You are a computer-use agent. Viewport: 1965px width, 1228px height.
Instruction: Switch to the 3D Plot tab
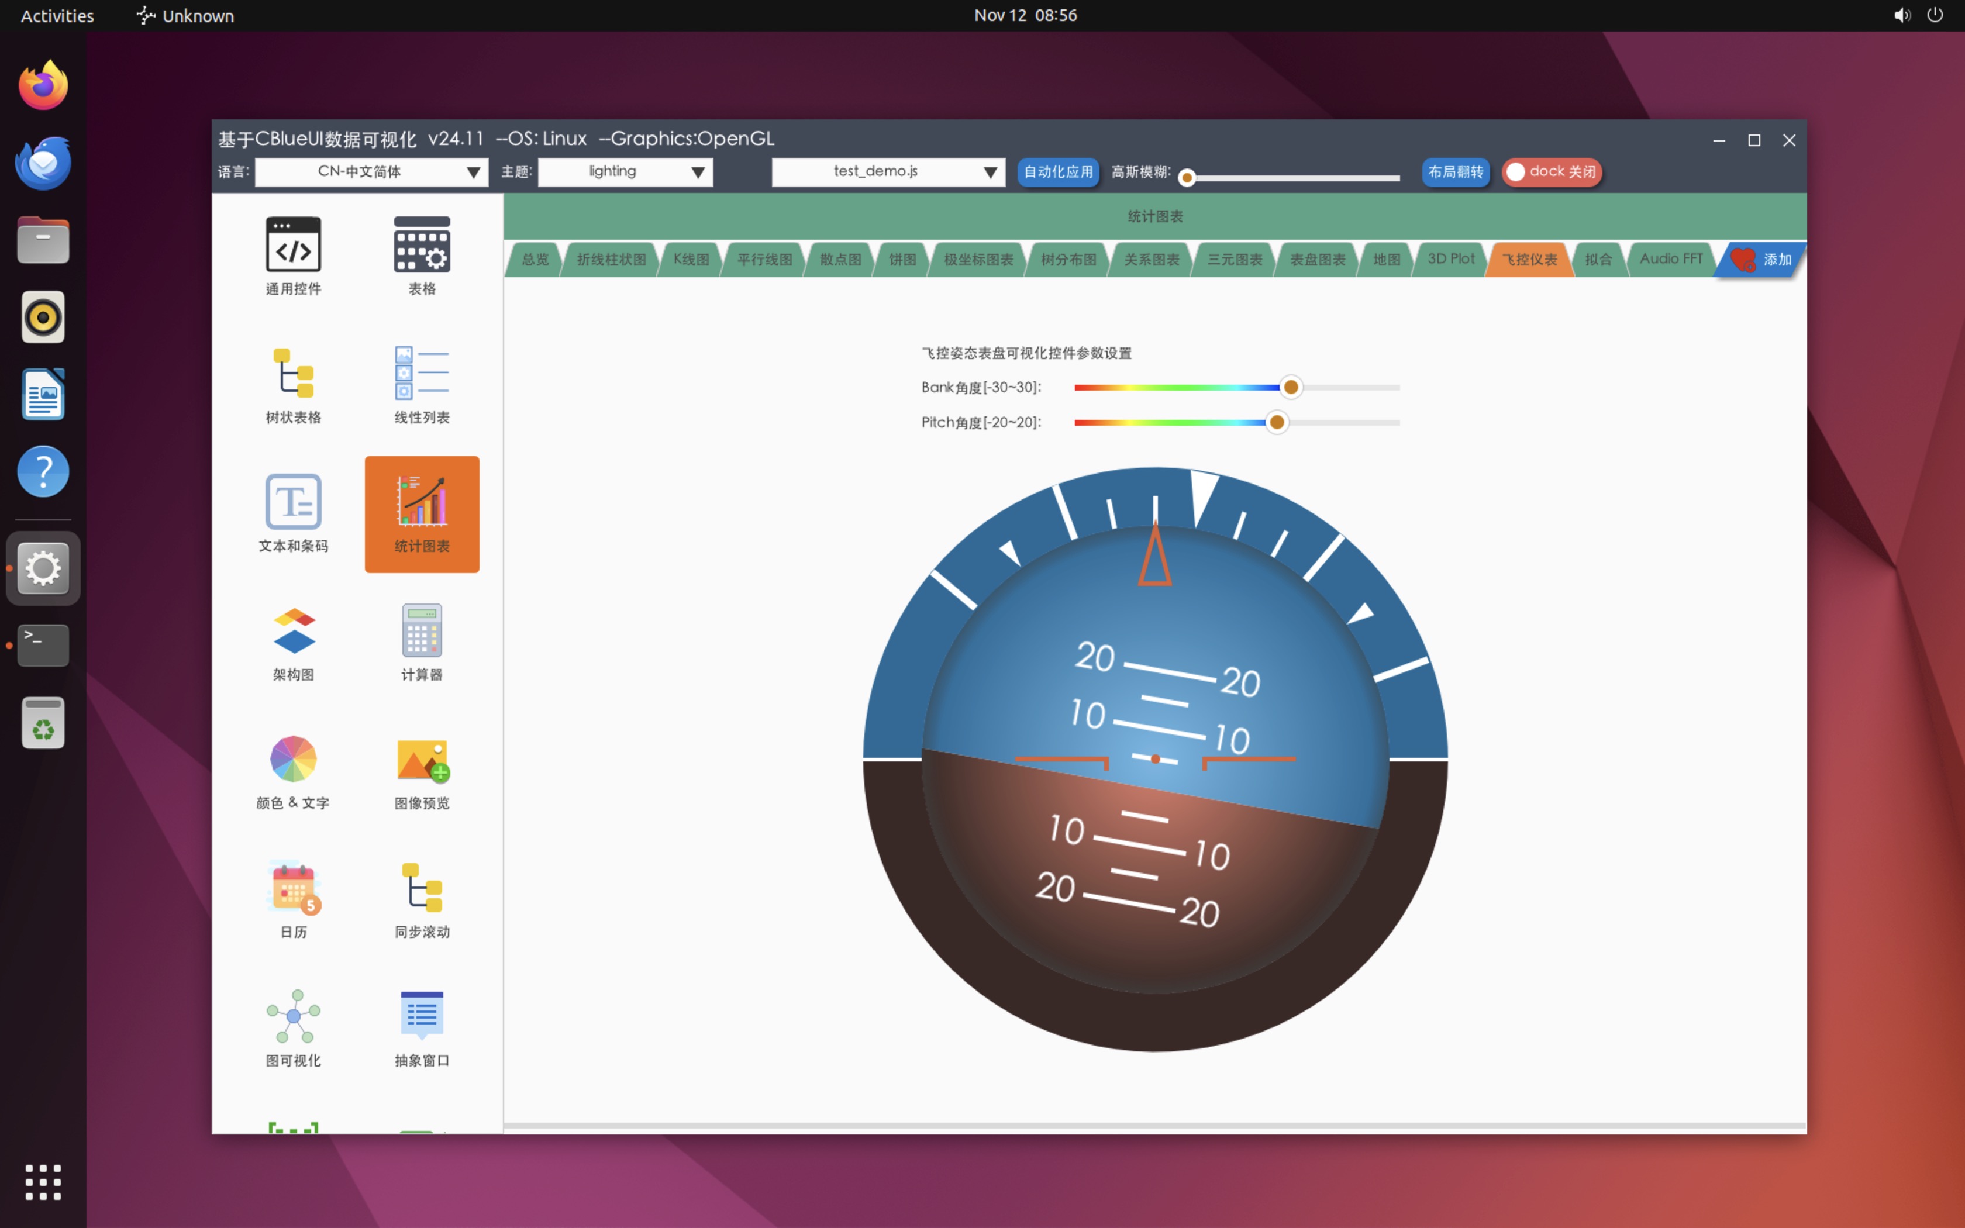click(1451, 259)
